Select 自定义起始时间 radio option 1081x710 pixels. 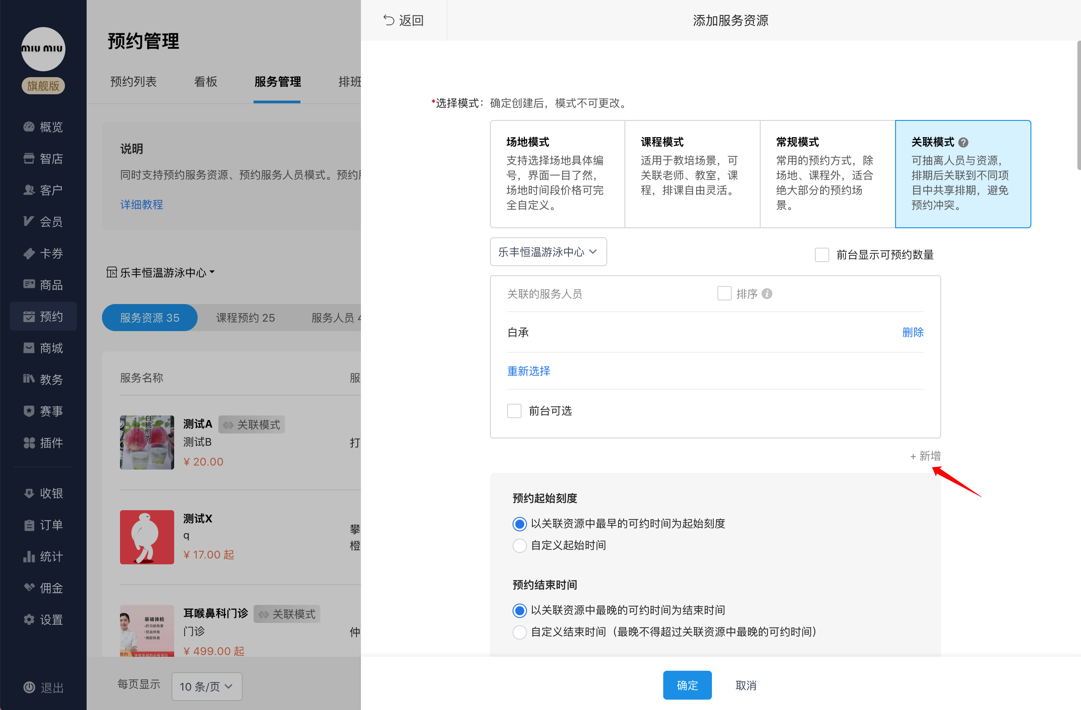pos(519,545)
